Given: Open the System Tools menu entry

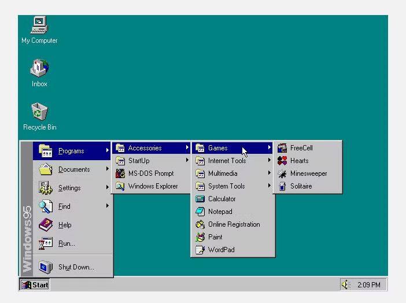Looking at the screenshot, I should tap(232, 186).
